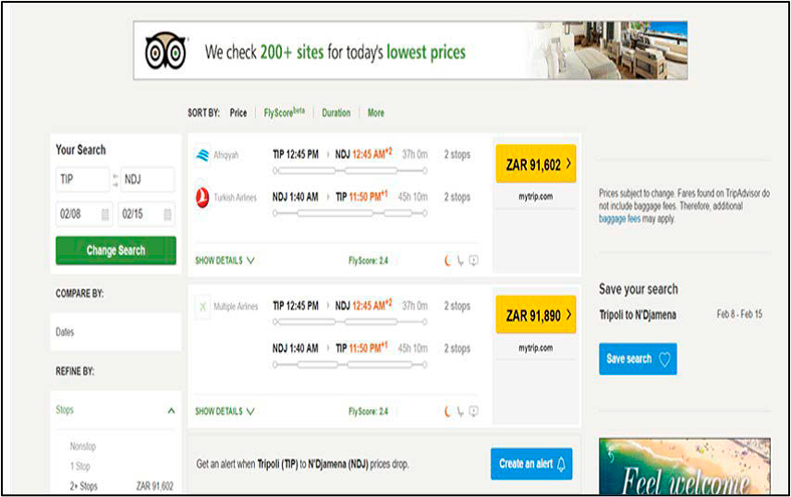
Task: Select the Nonstop filter option
Action: point(83,447)
